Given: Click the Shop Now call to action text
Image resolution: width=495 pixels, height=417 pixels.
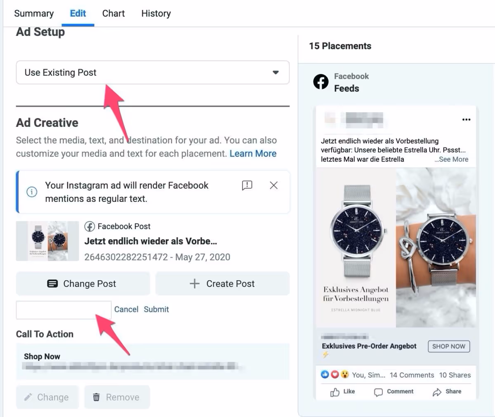Looking at the screenshot, I should [x=42, y=356].
